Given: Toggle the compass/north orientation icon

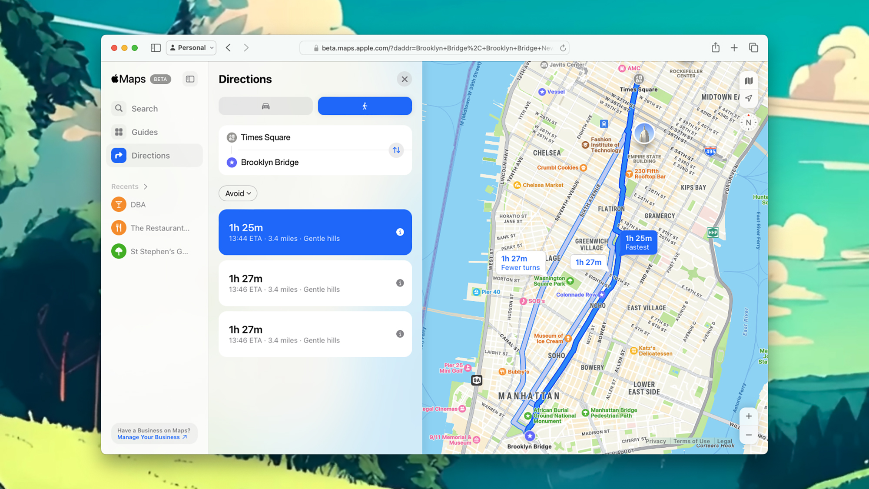Looking at the screenshot, I should click(x=750, y=123).
